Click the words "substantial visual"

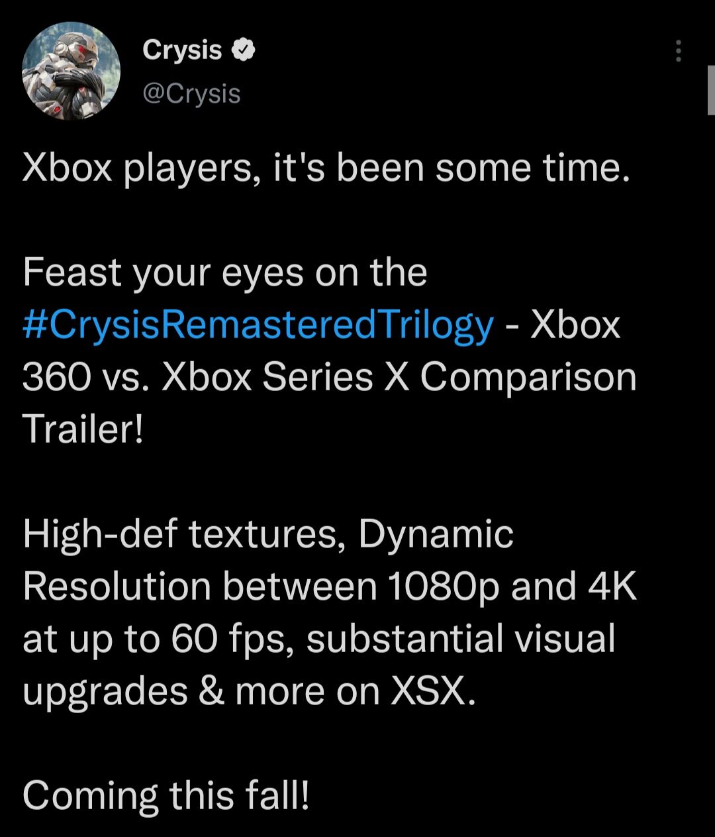461,639
